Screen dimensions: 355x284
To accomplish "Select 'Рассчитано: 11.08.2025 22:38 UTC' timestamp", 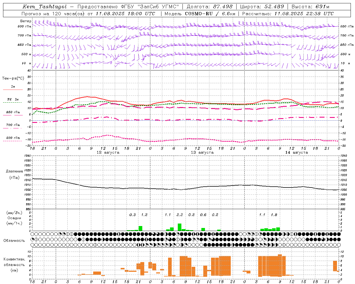I will [x=288, y=14].
